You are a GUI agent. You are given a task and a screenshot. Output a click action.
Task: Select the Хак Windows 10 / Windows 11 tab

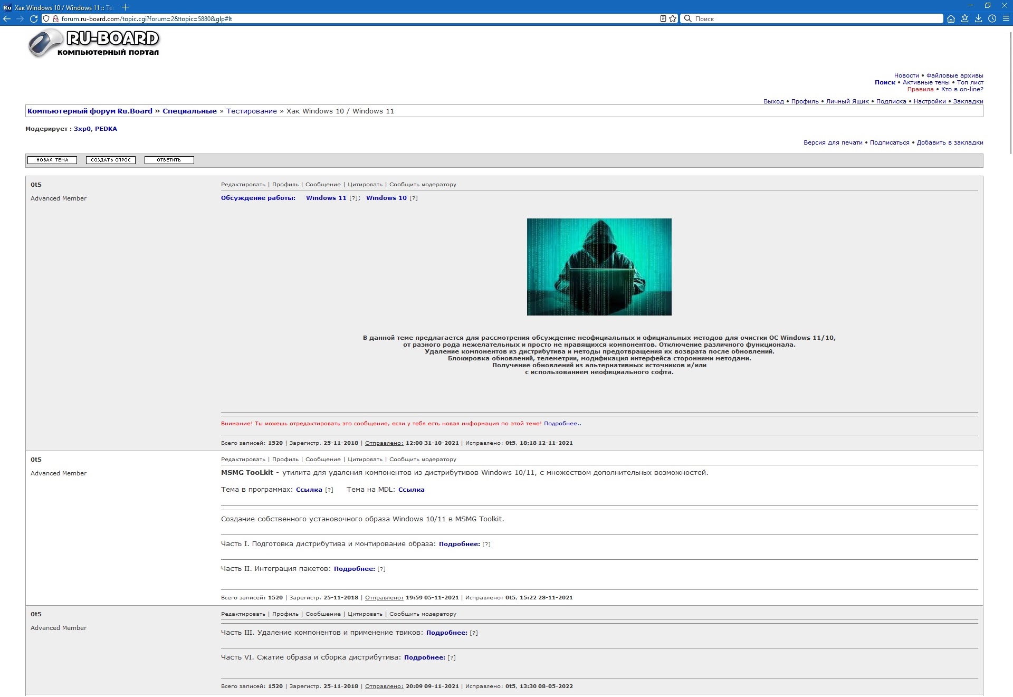coord(59,7)
